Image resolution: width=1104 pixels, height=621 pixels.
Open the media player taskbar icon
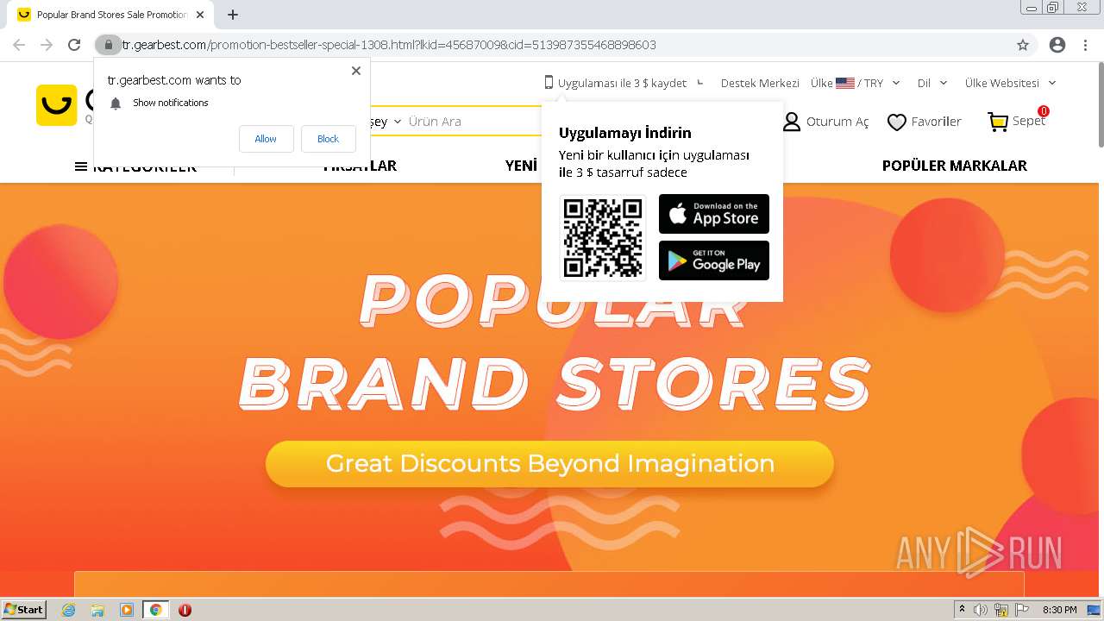(127, 610)
